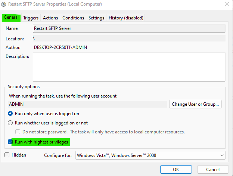Go to the Actions tab
Image resolution: width=233 pixels, height=176 pixels.
tap(50, 18)
